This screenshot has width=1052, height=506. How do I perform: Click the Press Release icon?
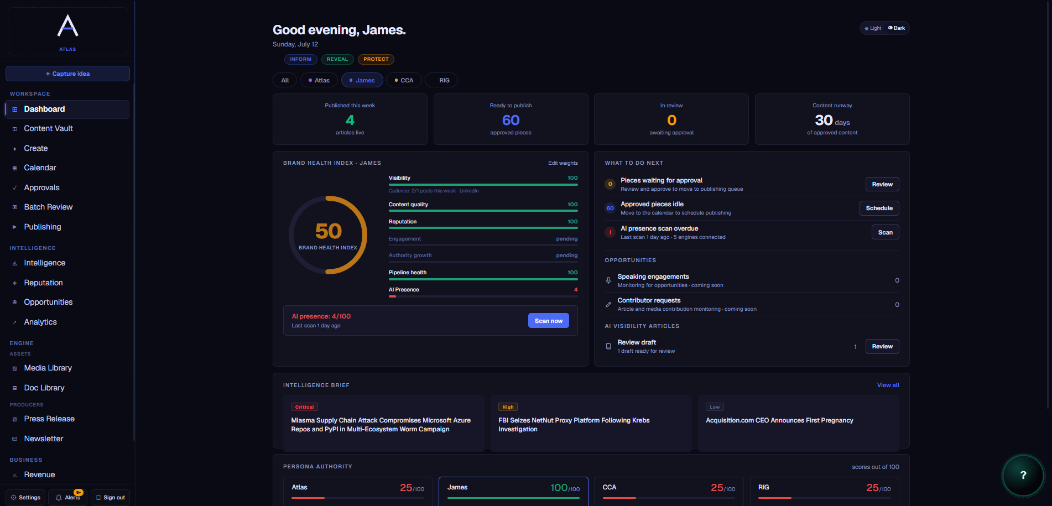(15, 419)
